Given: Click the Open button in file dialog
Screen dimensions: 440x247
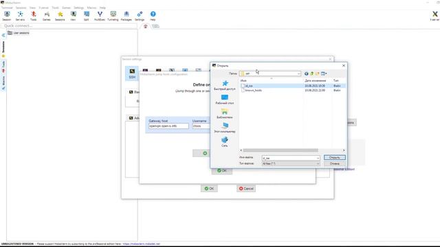Looking at the screenshot, I should click(x=335, y=158).
